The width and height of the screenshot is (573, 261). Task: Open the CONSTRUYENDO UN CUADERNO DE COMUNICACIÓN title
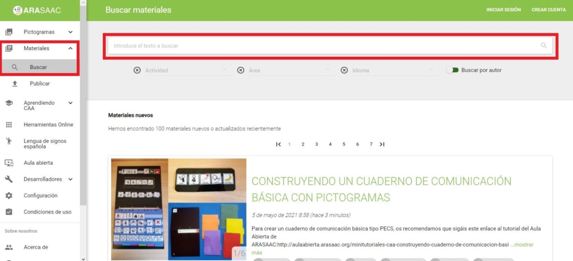click(x=382, y=189)
